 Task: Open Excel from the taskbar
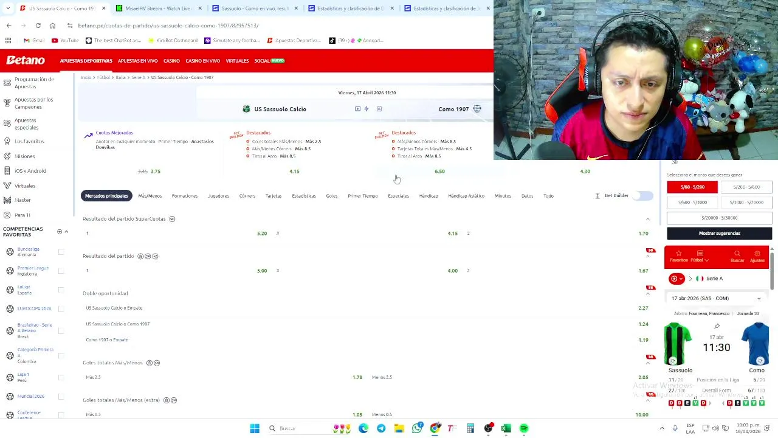tap(506, 428)
